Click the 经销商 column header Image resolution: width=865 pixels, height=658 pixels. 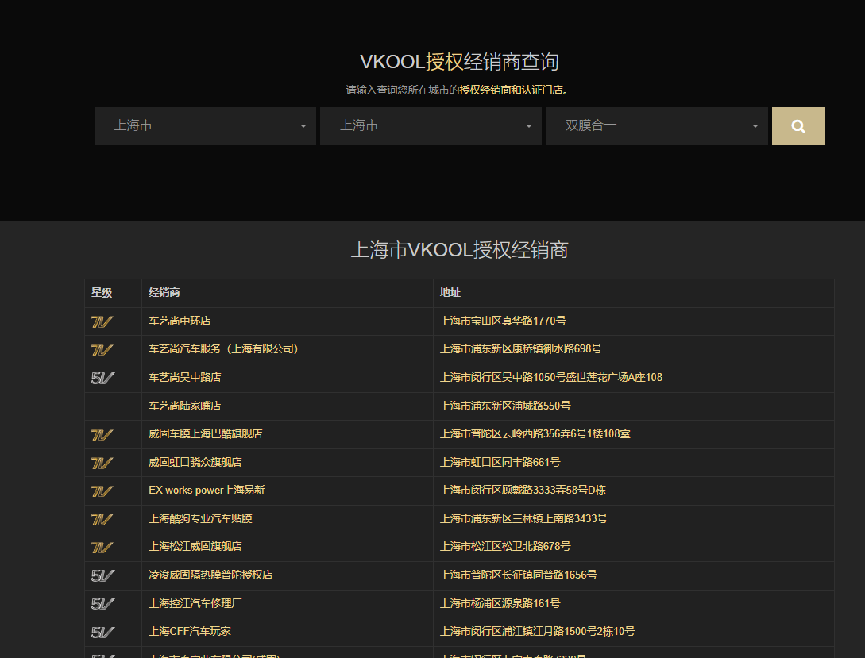[x=164, y=293]
